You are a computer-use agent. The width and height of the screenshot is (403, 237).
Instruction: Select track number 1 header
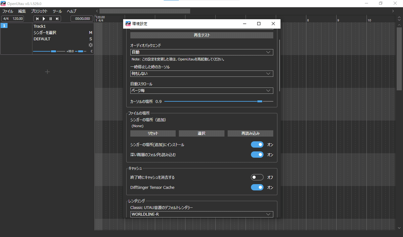click(4, 26)
